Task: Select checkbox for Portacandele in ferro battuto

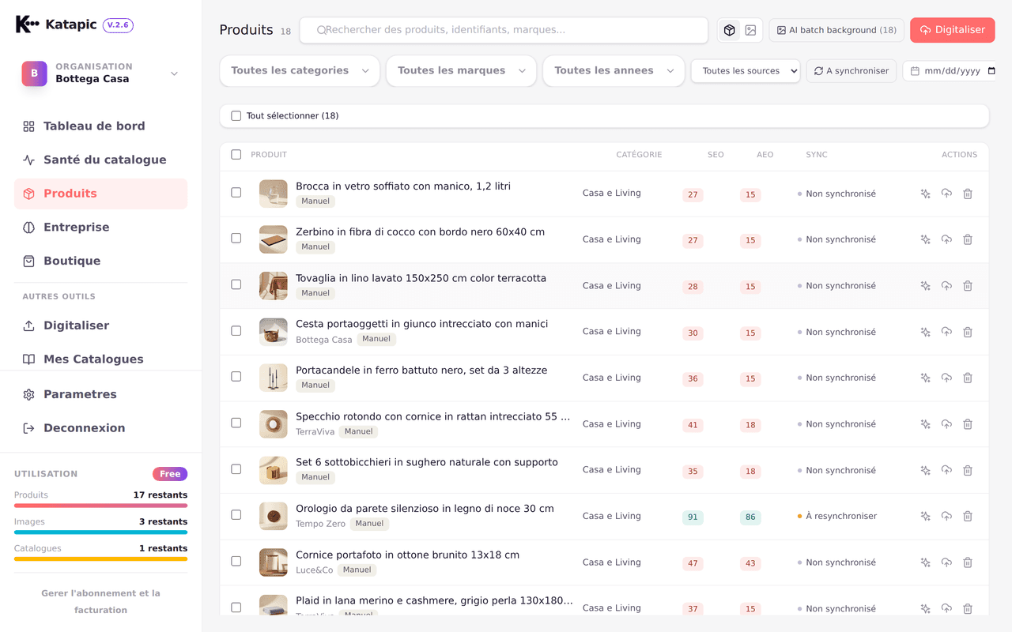Action: (236, 377)
